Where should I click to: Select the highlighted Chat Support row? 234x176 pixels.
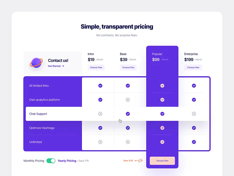(117, 114)
